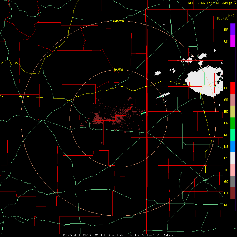Click the HR legend label

(226, 123)
